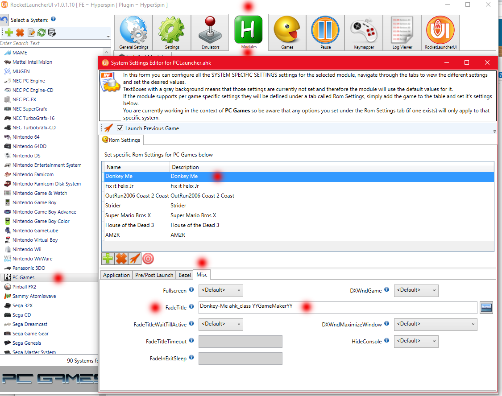502x396 pixels.
Task: Select PC Games in the system list
Action: (x=23, y=277)
